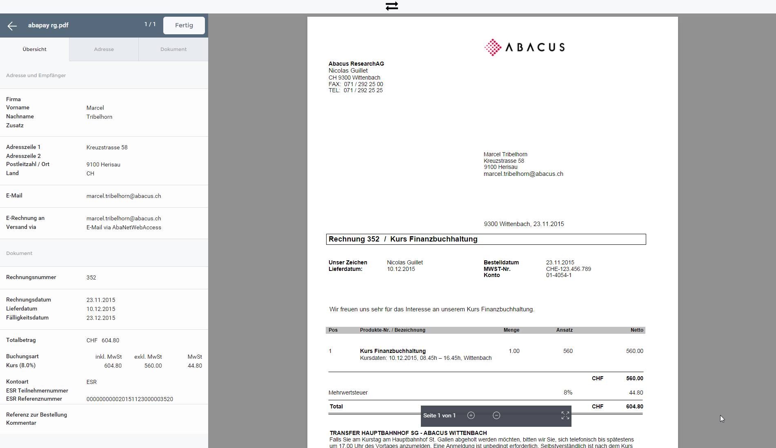This screenshot has width=776, height=448.
Task: Click email marcel.tribelhorn@abacus.ch in the PDF
Action: click(523, 174)
